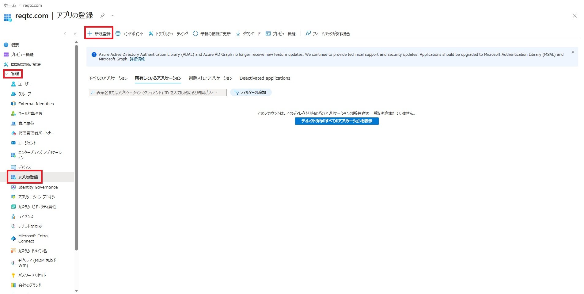The width and height of the screenshot is (584, 294).
Task: Pin the アプリの登録 page
Action: click(103, 16)
